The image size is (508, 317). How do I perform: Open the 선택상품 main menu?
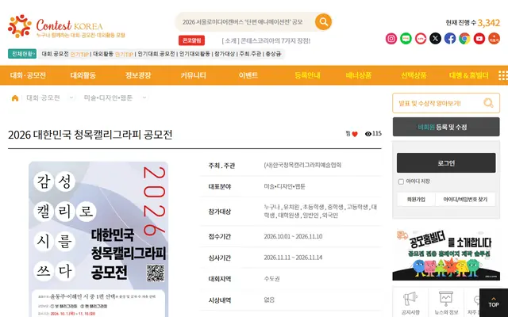point(414,76)
